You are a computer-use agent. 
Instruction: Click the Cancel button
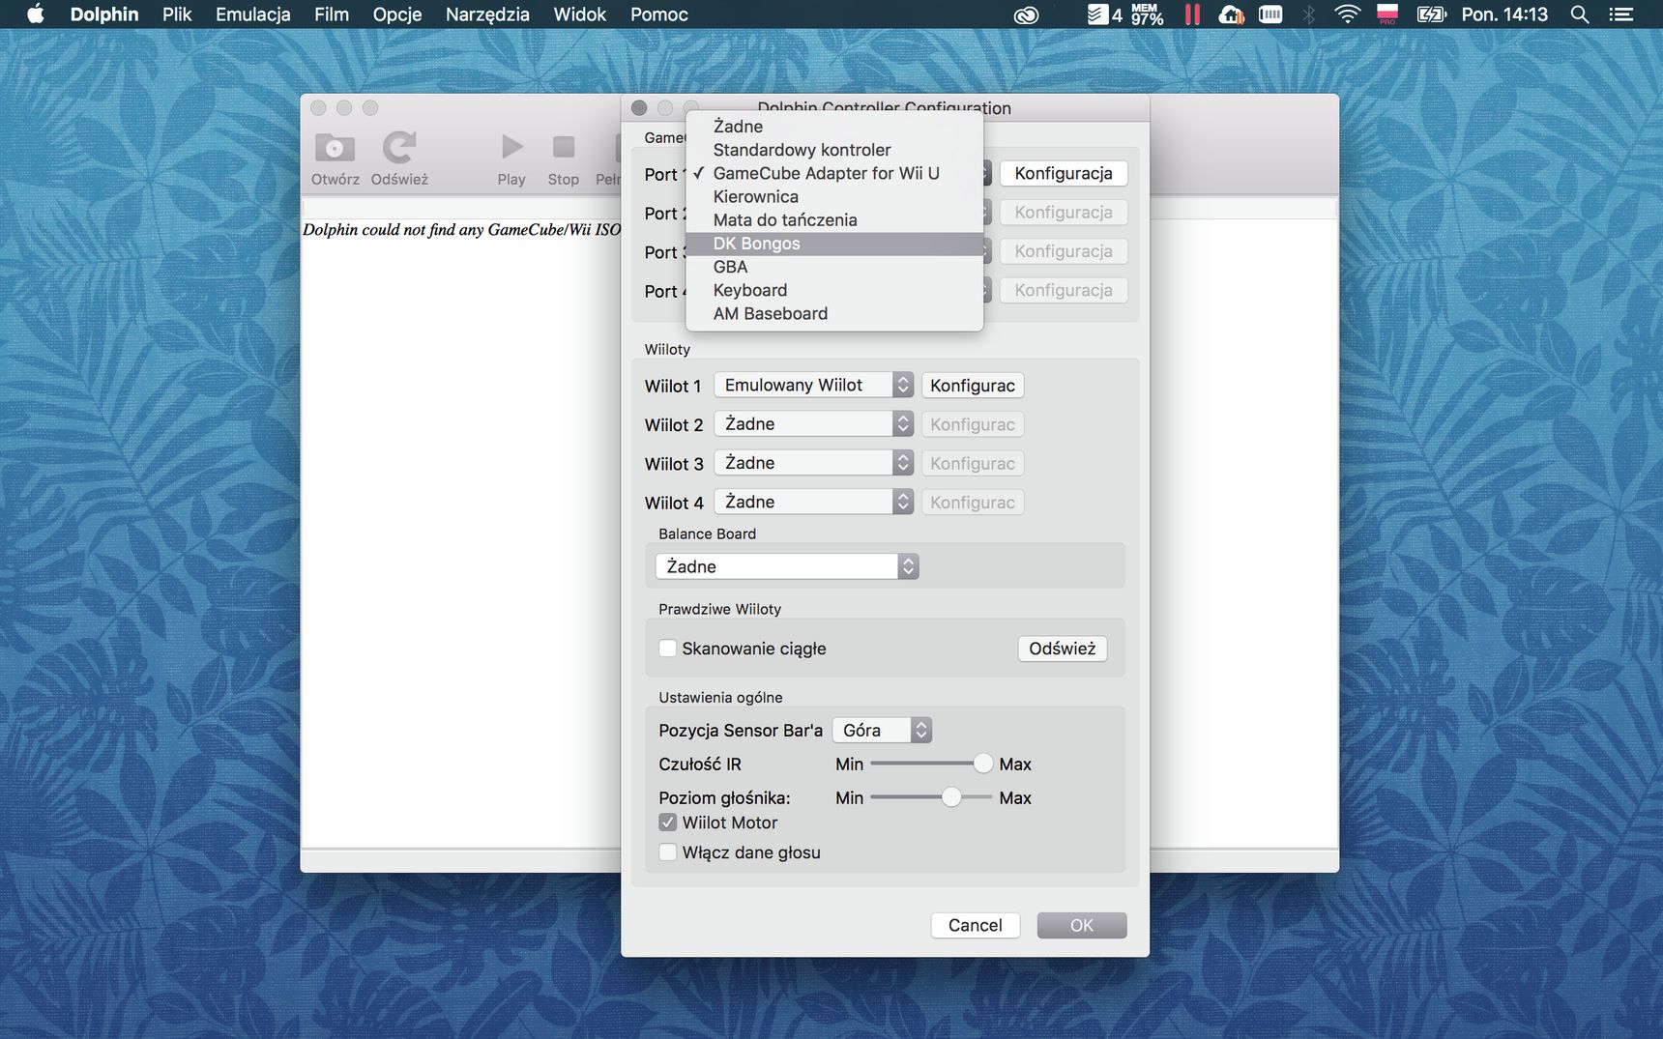(x=975, y=925)
